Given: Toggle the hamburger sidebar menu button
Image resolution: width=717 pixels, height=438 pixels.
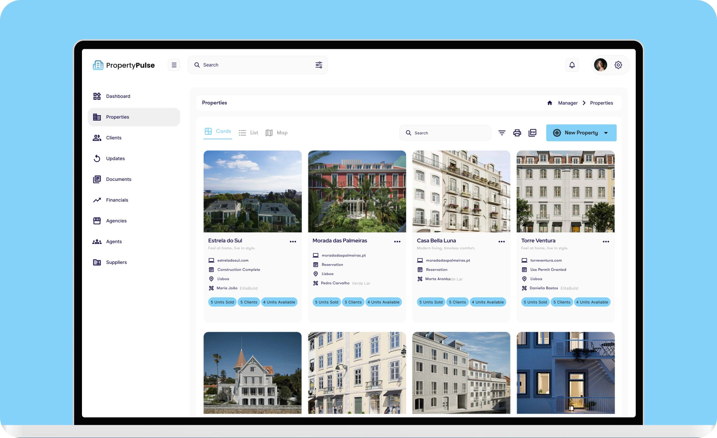Looking at the screenshot, I should pyautogui.click(x=174, y=65).
